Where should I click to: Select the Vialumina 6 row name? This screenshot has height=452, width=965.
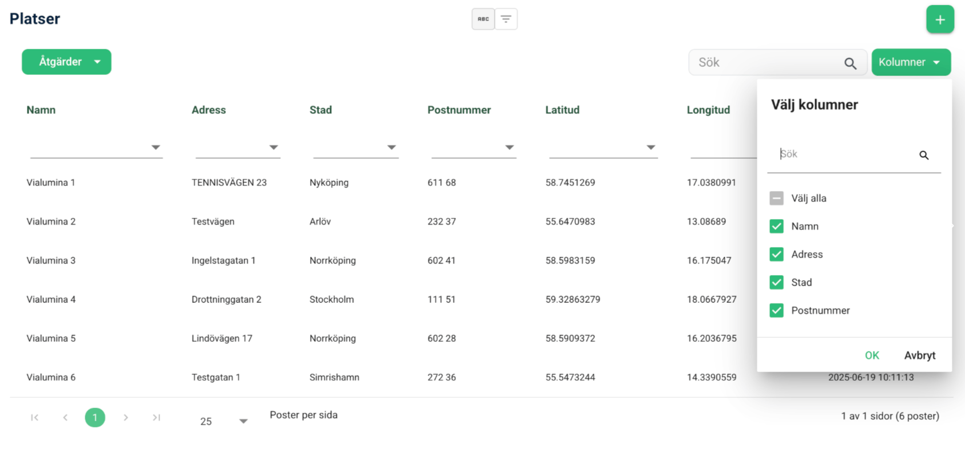[51, 377]
